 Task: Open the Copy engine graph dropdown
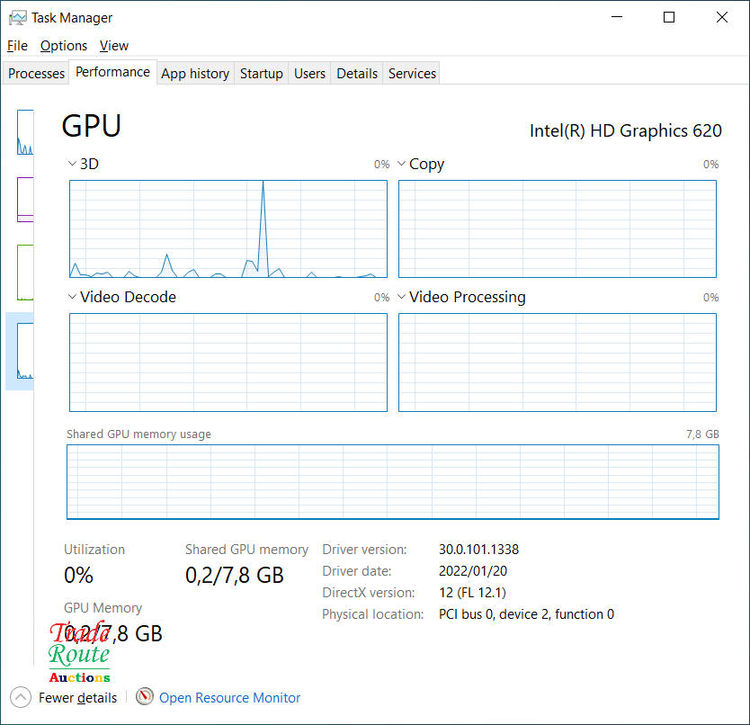coord(402,165)
